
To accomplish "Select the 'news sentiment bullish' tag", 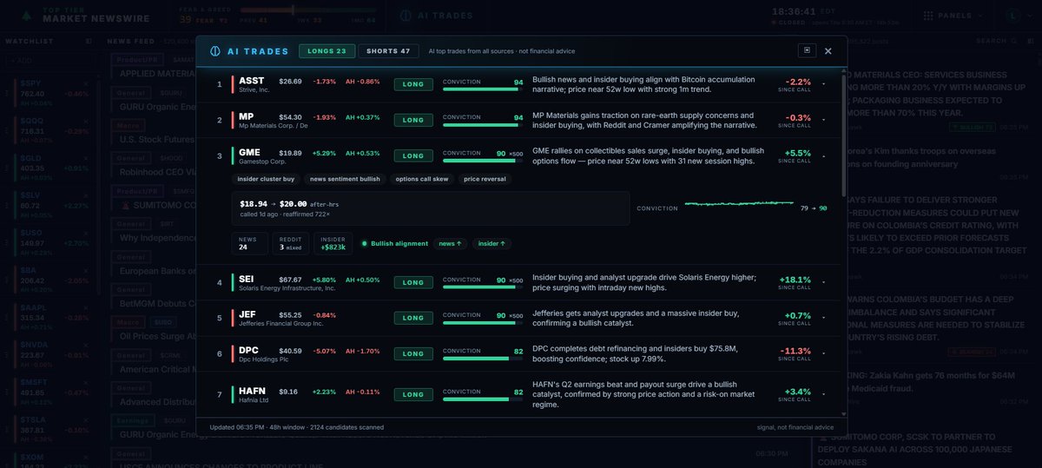I will [345, 179].
